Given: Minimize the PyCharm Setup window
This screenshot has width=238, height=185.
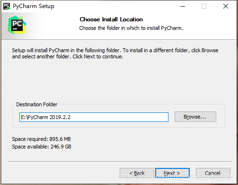Looking at the screenshot, I should (x=183, y=6).
